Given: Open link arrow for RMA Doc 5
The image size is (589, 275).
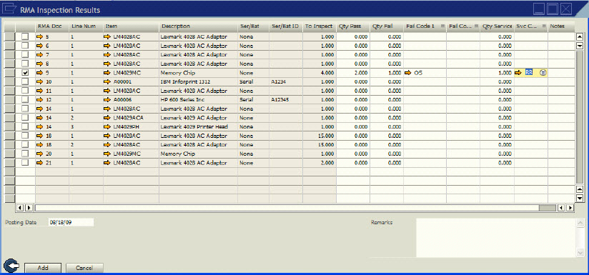Looking at the screenshot, I should tap(40, 36).
